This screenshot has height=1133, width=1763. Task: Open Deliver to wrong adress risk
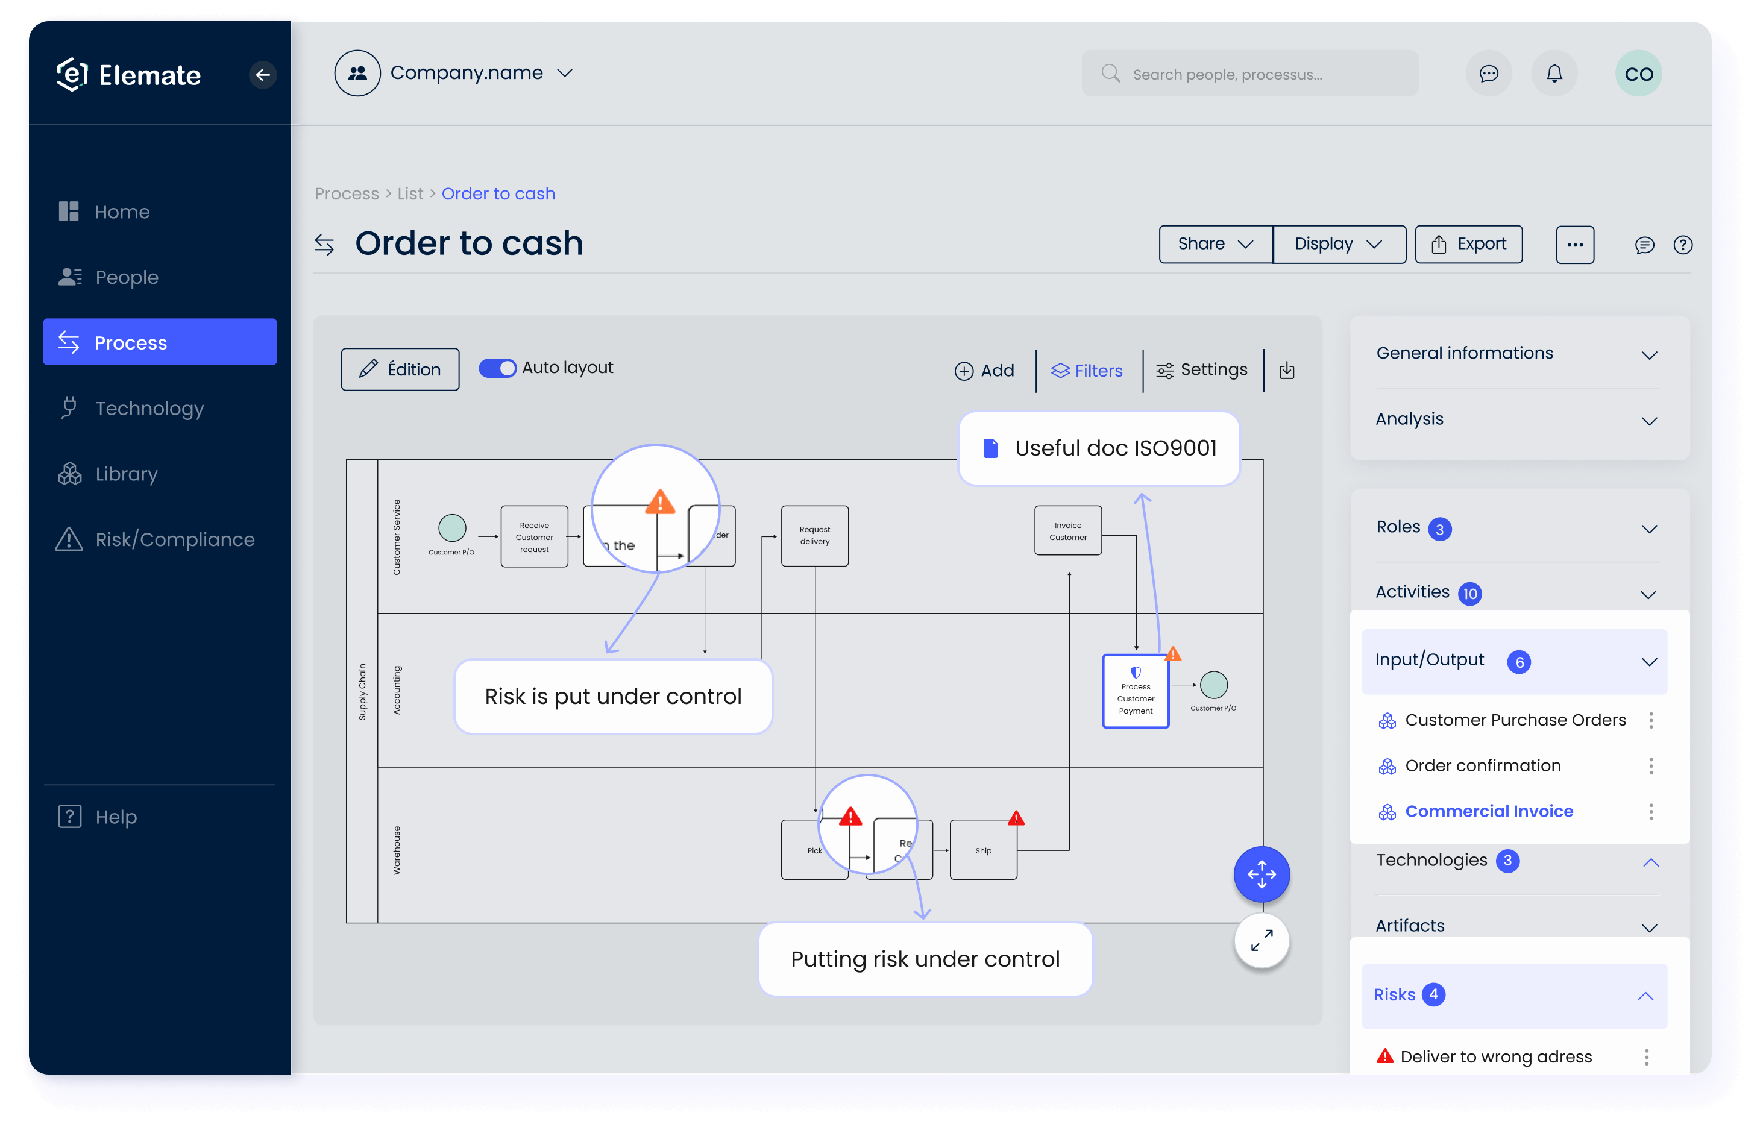coord(1496,1057)
